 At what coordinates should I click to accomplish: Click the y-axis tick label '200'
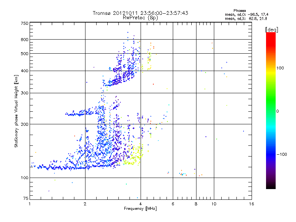click(25, 124)
